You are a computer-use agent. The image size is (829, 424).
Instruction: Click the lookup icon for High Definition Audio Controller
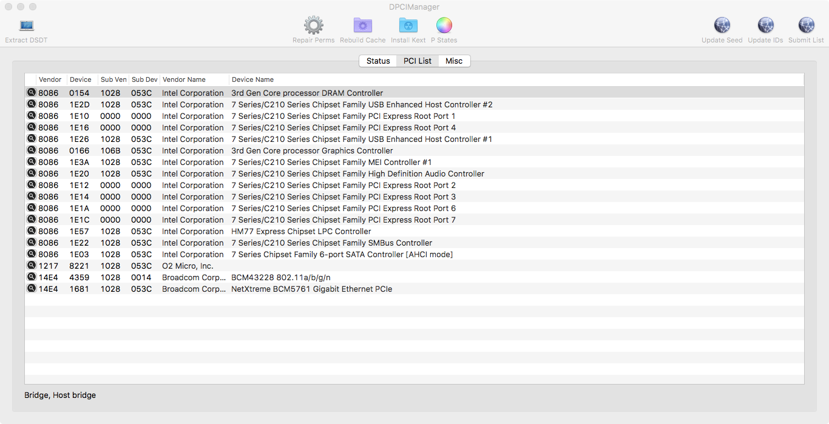tap(32, 173)
